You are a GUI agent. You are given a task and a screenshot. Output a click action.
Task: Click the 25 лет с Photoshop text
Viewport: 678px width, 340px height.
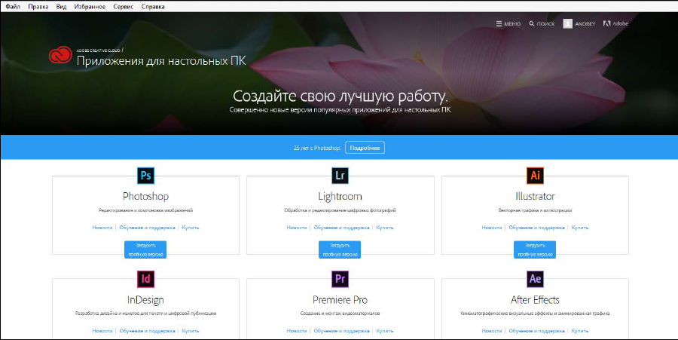(317, 148)
